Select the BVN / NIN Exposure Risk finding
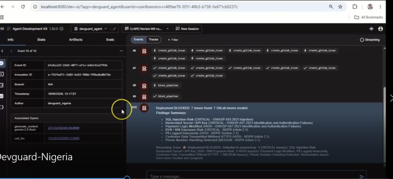This screenshot has height=179, width=393. pyautogui.click(x=207, y=130)
